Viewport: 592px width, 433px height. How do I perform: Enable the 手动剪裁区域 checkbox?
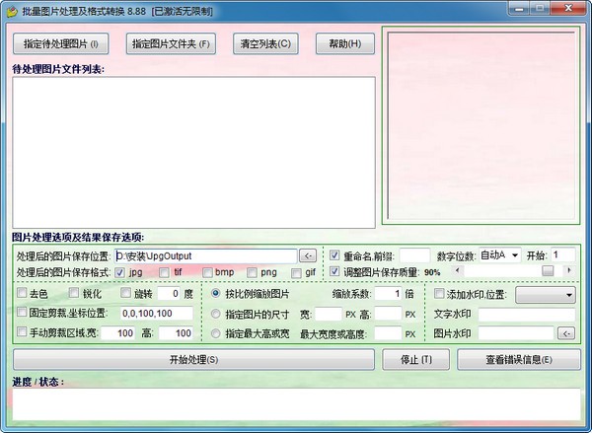click(22, 331)
